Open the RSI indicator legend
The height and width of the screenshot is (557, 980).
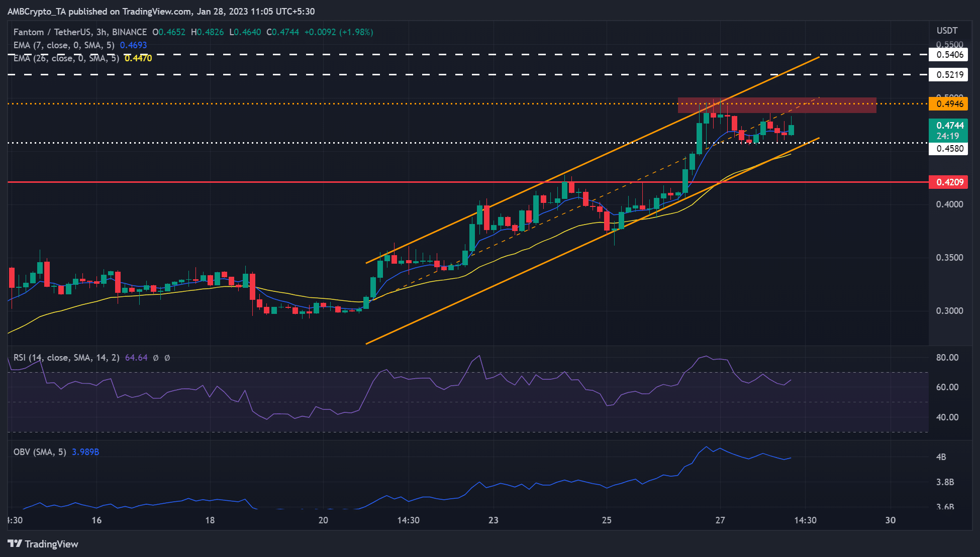pos(66,358)
